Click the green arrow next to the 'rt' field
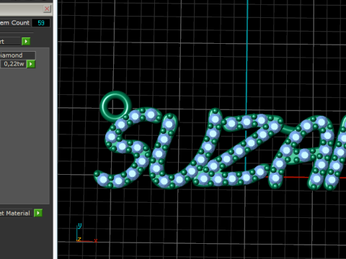 pos(26,41)
